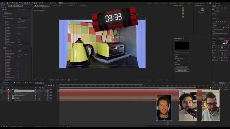The height and width of the screenshot is (129, 230).
Task: Enable the Snapping checkbox in toolbar
Action: click(70, 3)
